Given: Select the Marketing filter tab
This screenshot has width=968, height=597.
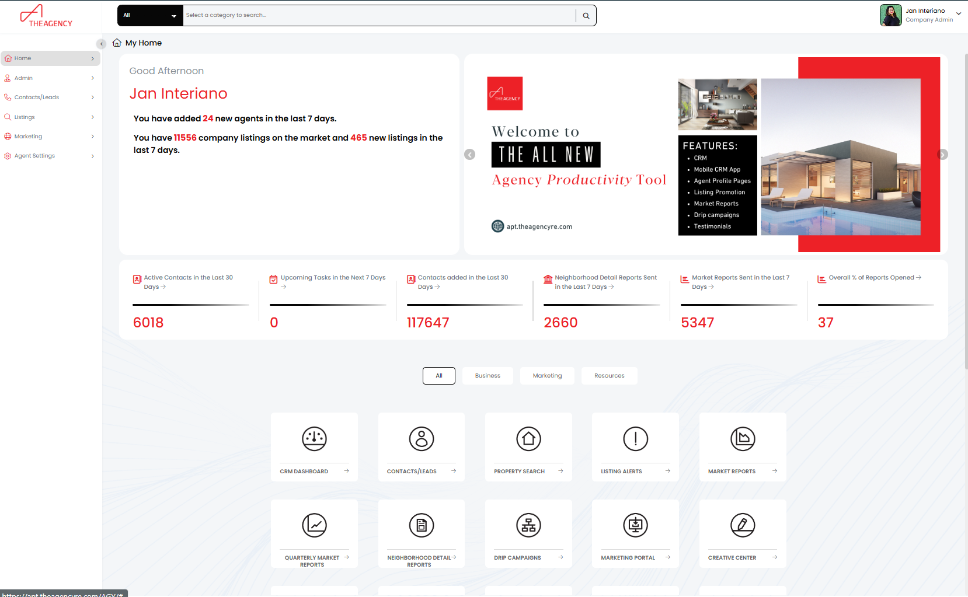Looking at the screenshot, I should click(x=548, y=376).
